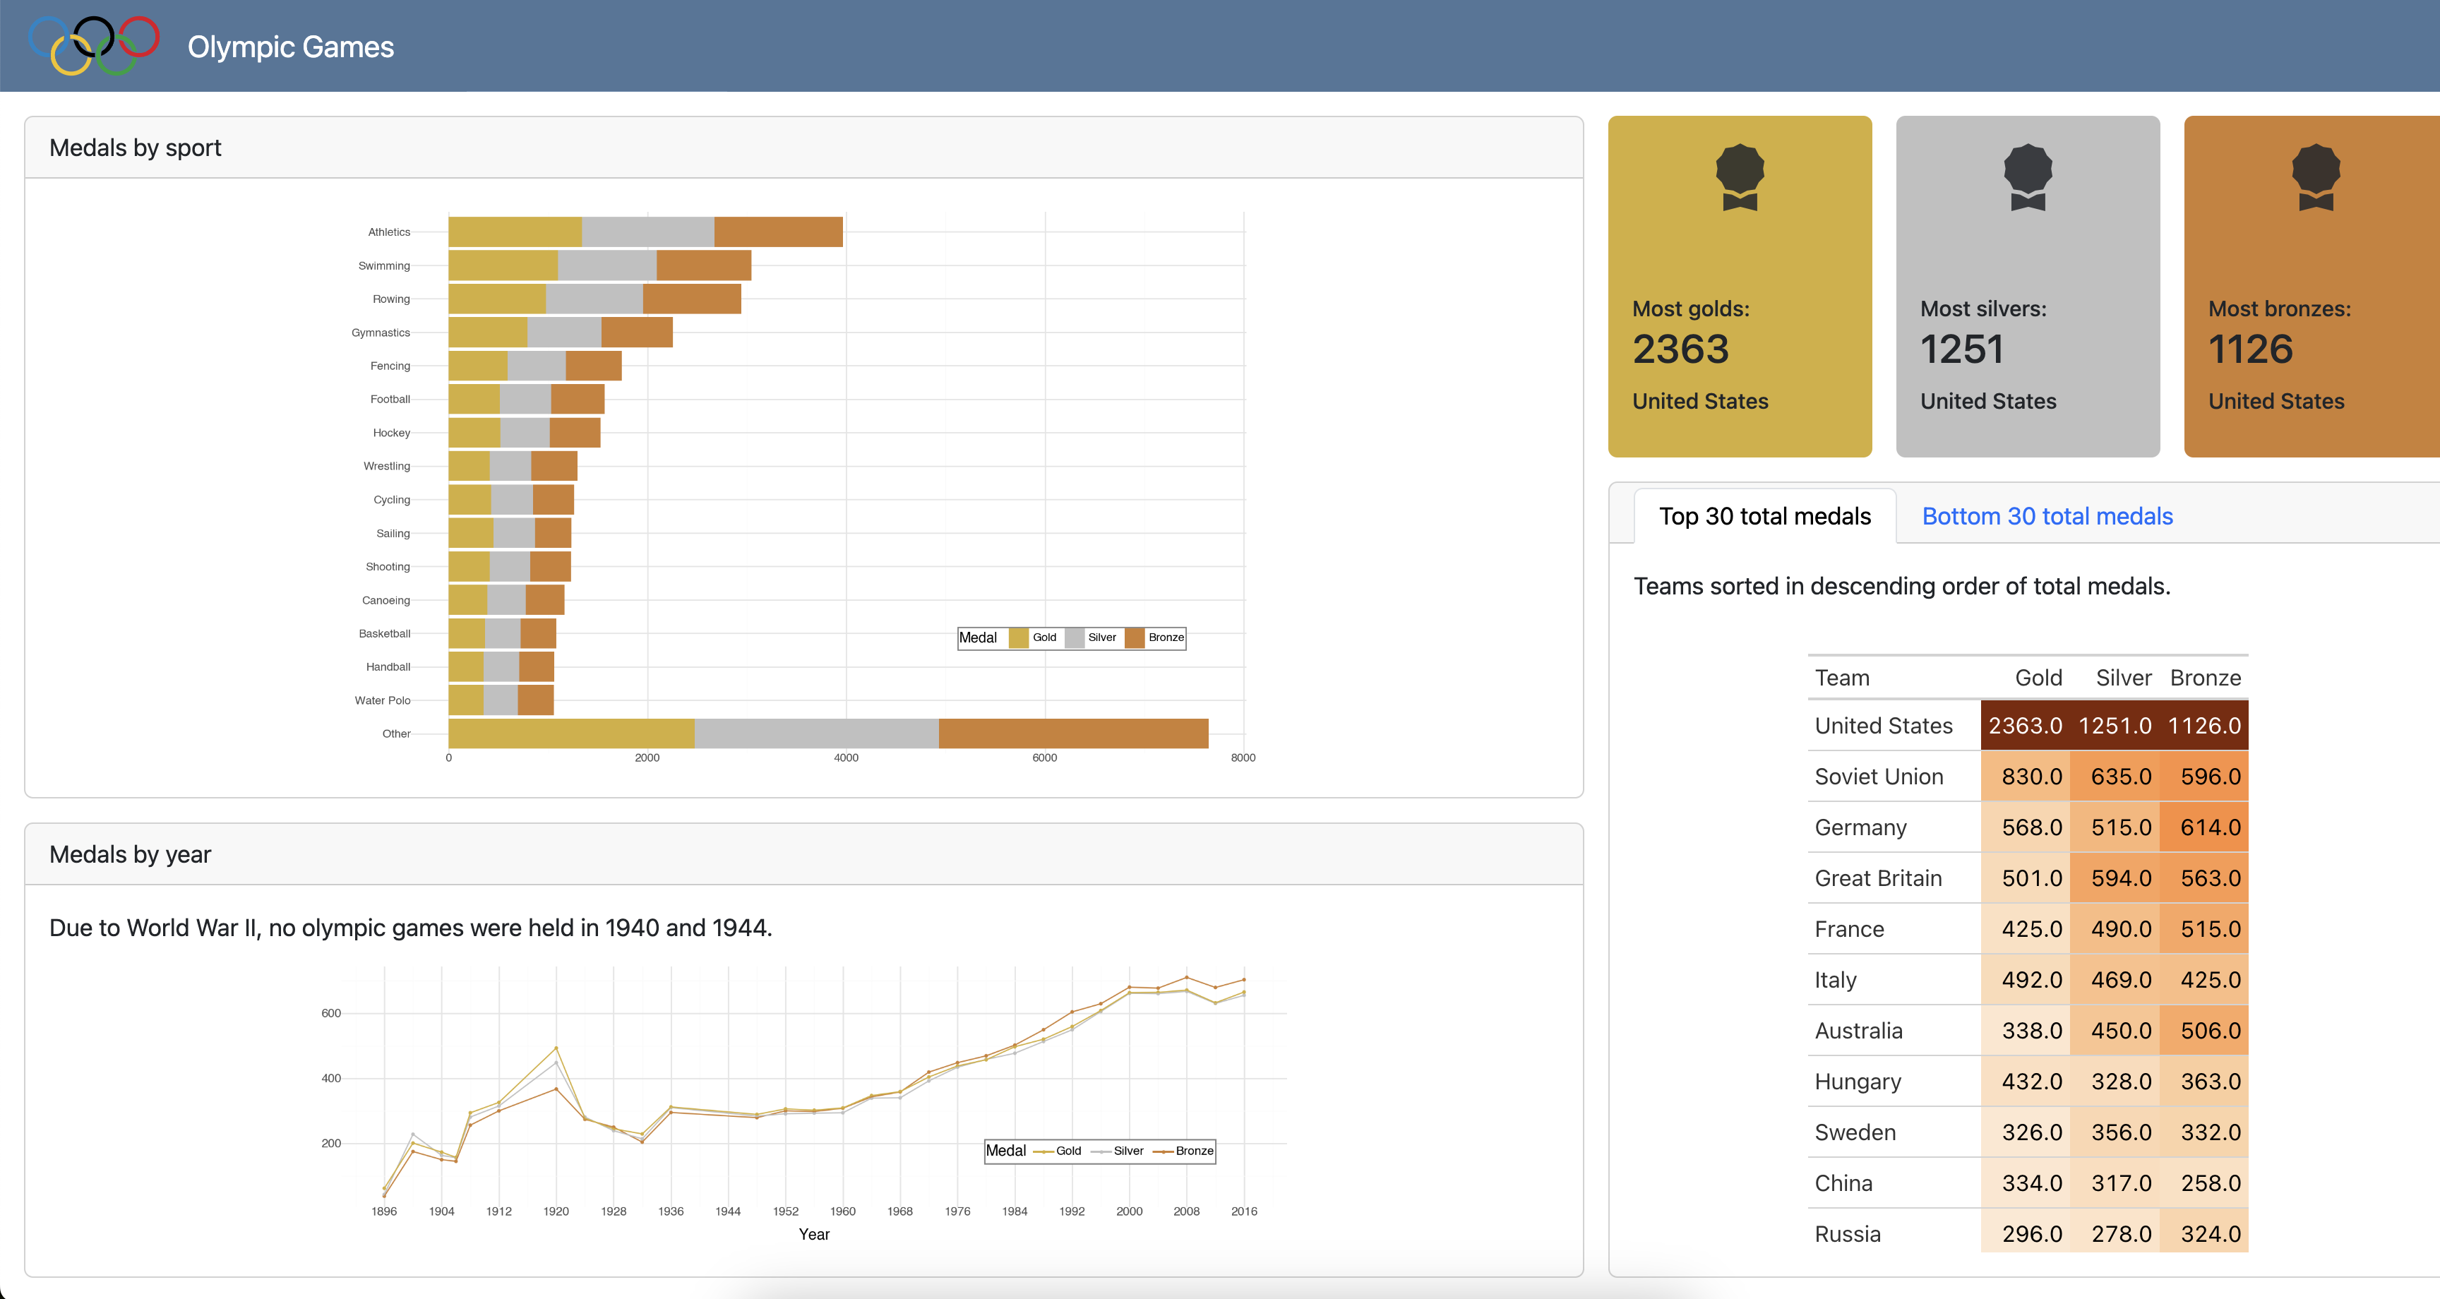Screen dimensions: 2440x1299
Task: Click the Gold column header
Action: [x=2038, y=678]
